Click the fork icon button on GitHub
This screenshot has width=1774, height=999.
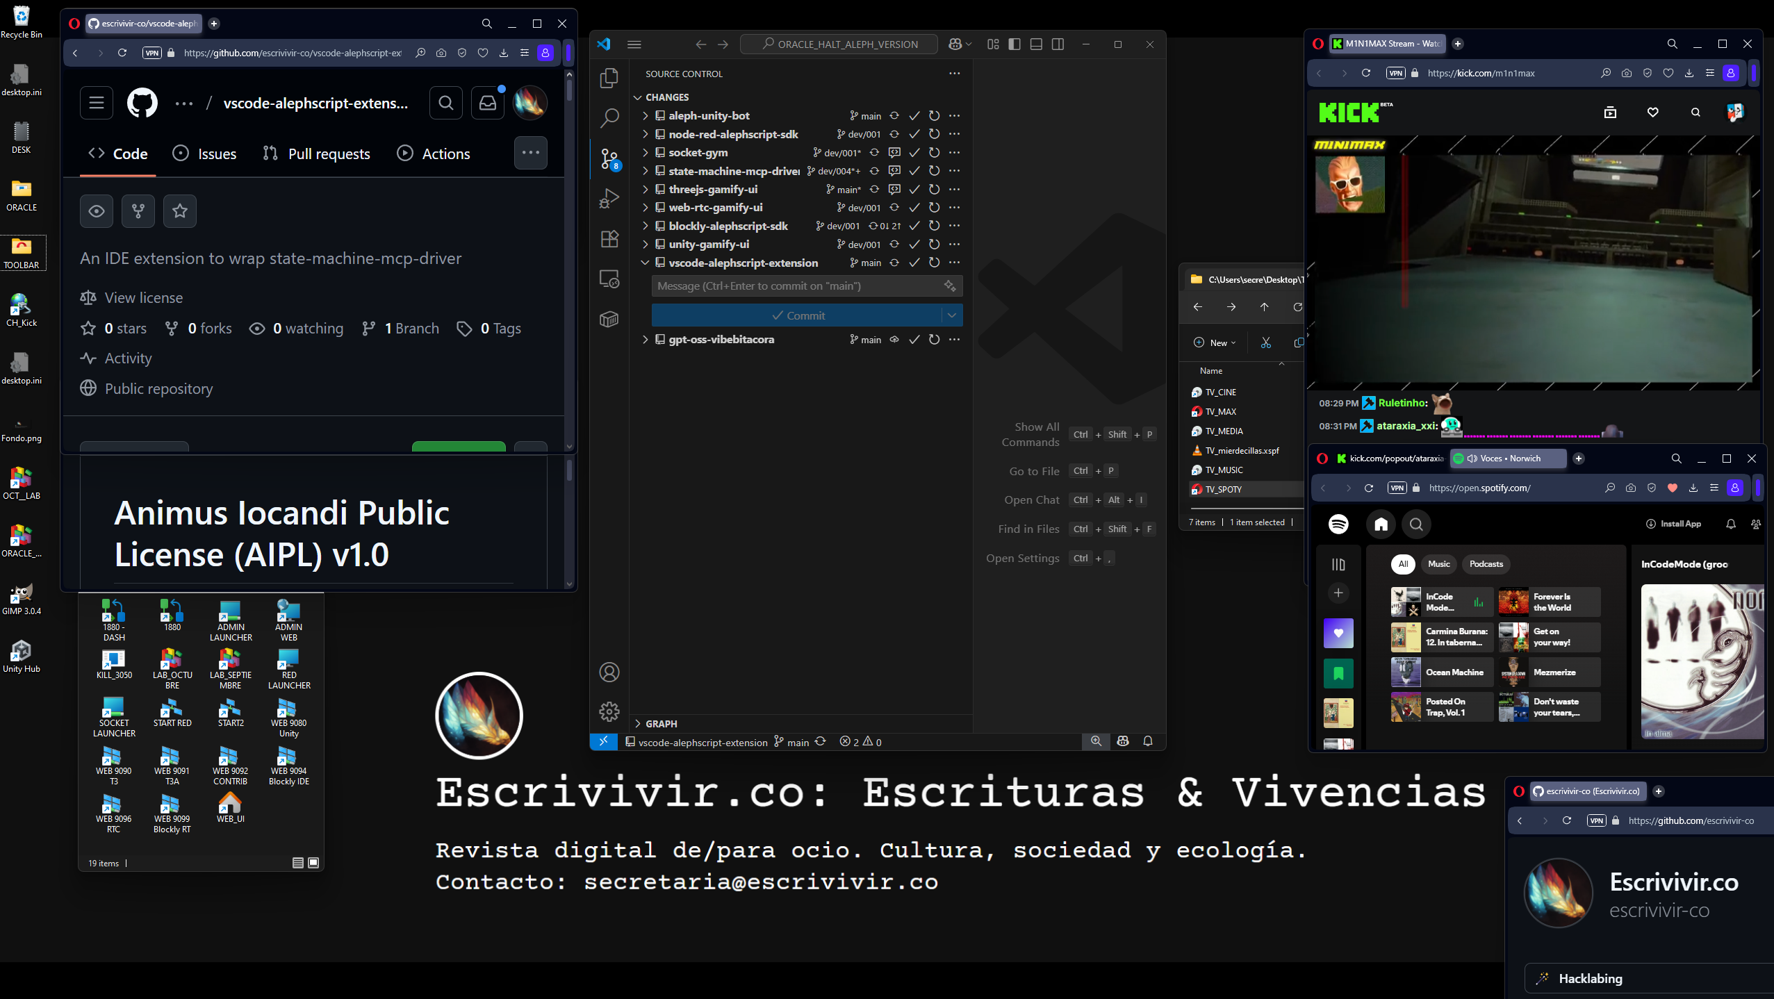tap(138, 210)
